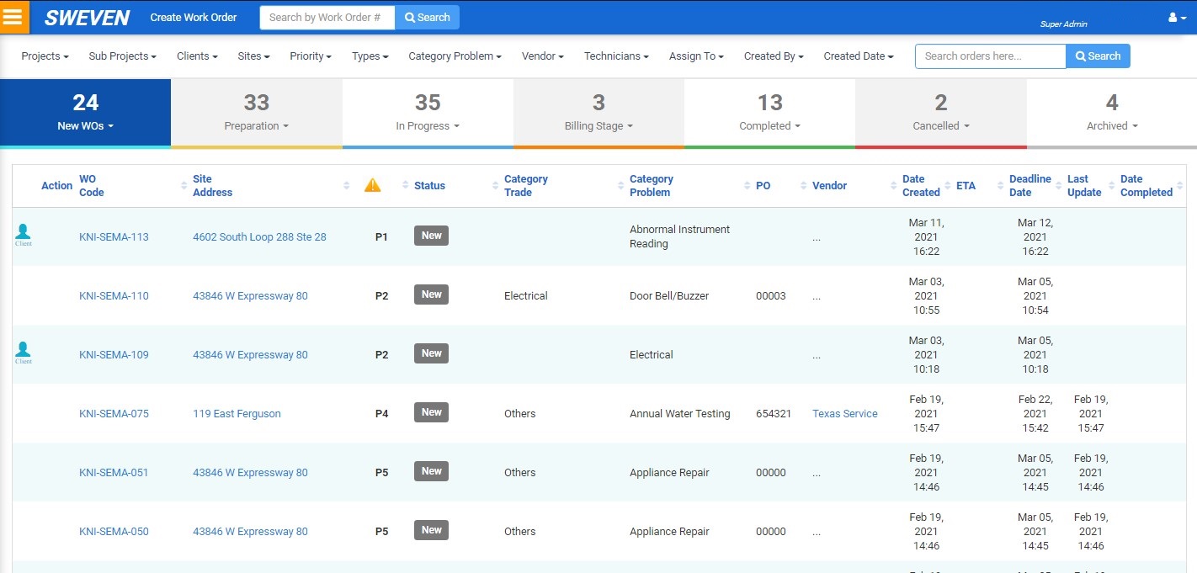Click the ETA column header
The height and width of the screenshot is (573, 1197).
coord(966,186)
